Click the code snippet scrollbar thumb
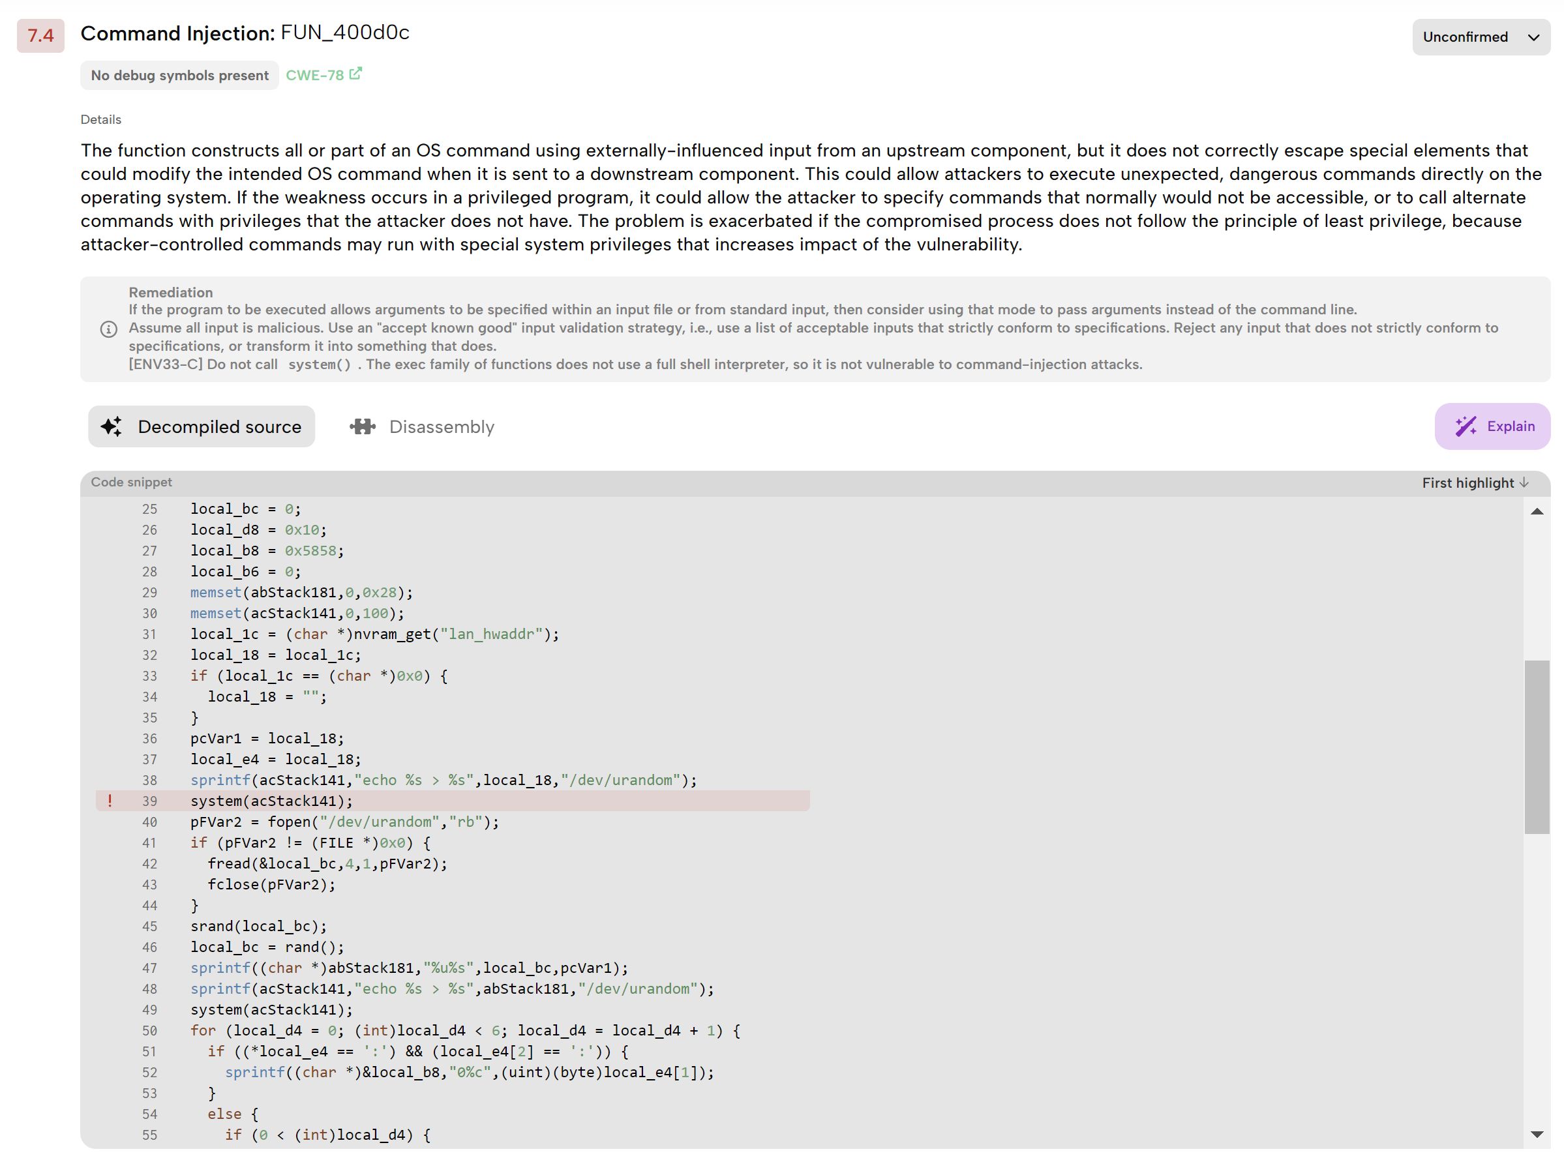Viewport: 1564px width, 1160px height. click(x=1537, y=747)
